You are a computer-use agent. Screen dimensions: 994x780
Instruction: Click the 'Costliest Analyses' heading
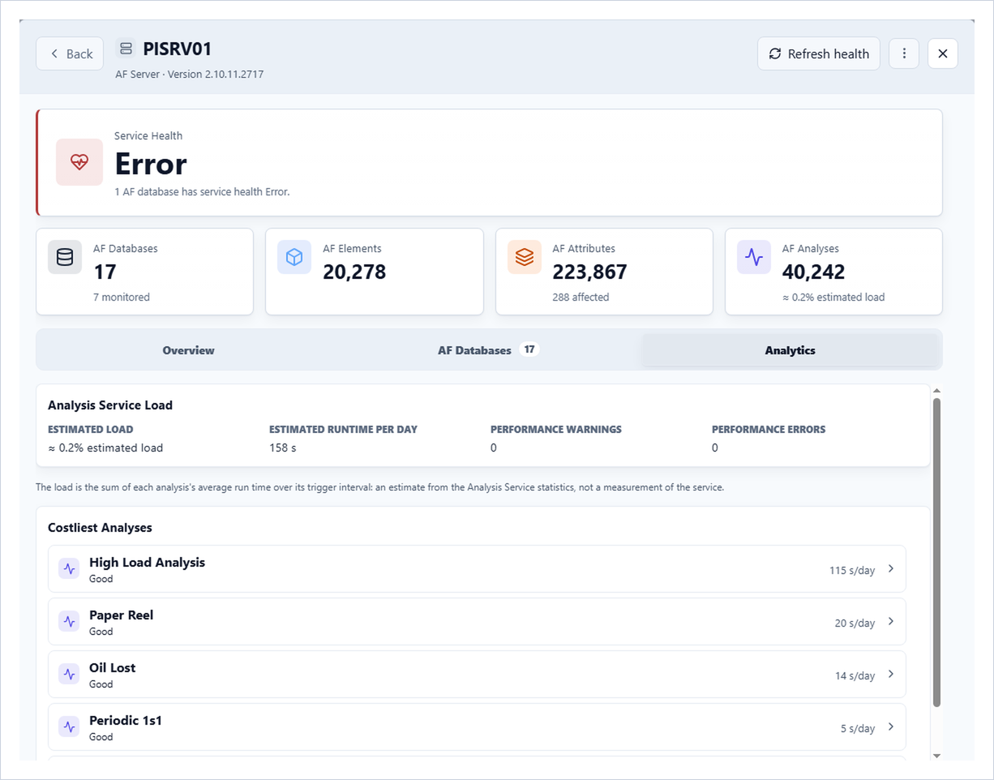click(x=100, y=528)
